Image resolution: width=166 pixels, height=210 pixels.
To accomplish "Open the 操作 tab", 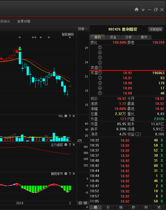I will pos(144,37).
